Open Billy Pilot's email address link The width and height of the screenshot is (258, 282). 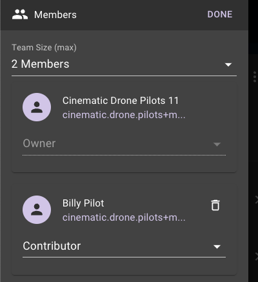(124, 217)
